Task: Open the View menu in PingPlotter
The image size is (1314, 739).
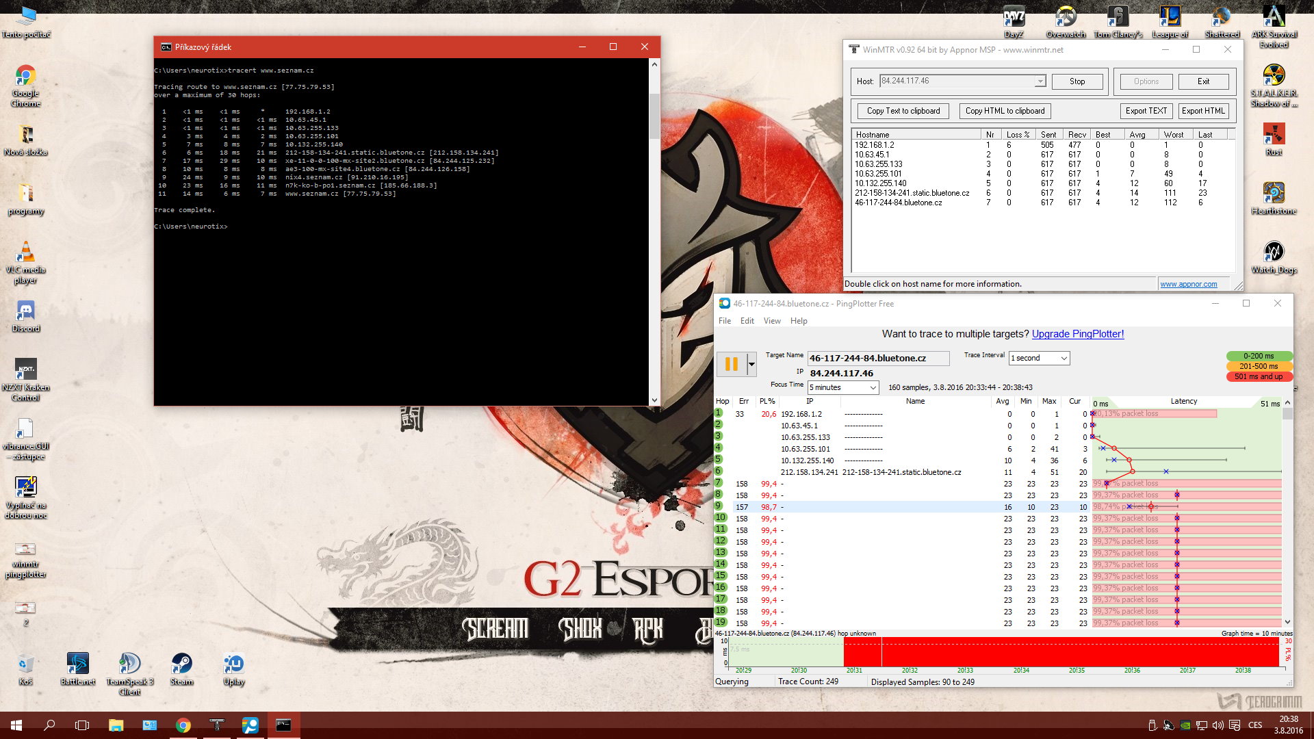Action: (772, 321)
